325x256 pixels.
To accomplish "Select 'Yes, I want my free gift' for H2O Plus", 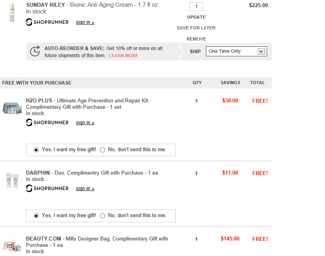I will pos(37,150).
